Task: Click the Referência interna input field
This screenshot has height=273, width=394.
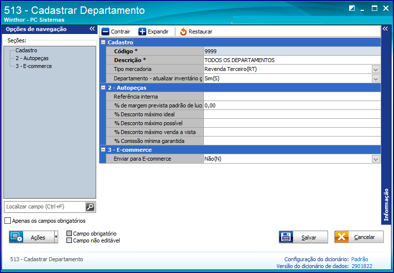Action: 292,97
